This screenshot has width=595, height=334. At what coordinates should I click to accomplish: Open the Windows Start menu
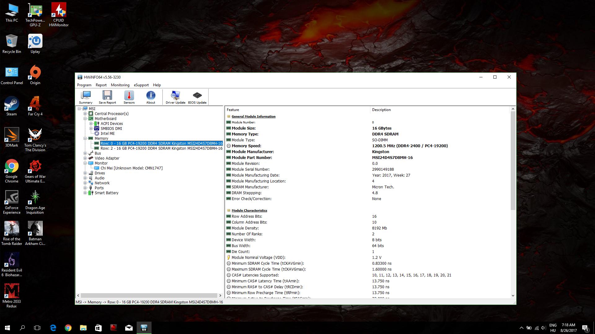tap(7, 328)
